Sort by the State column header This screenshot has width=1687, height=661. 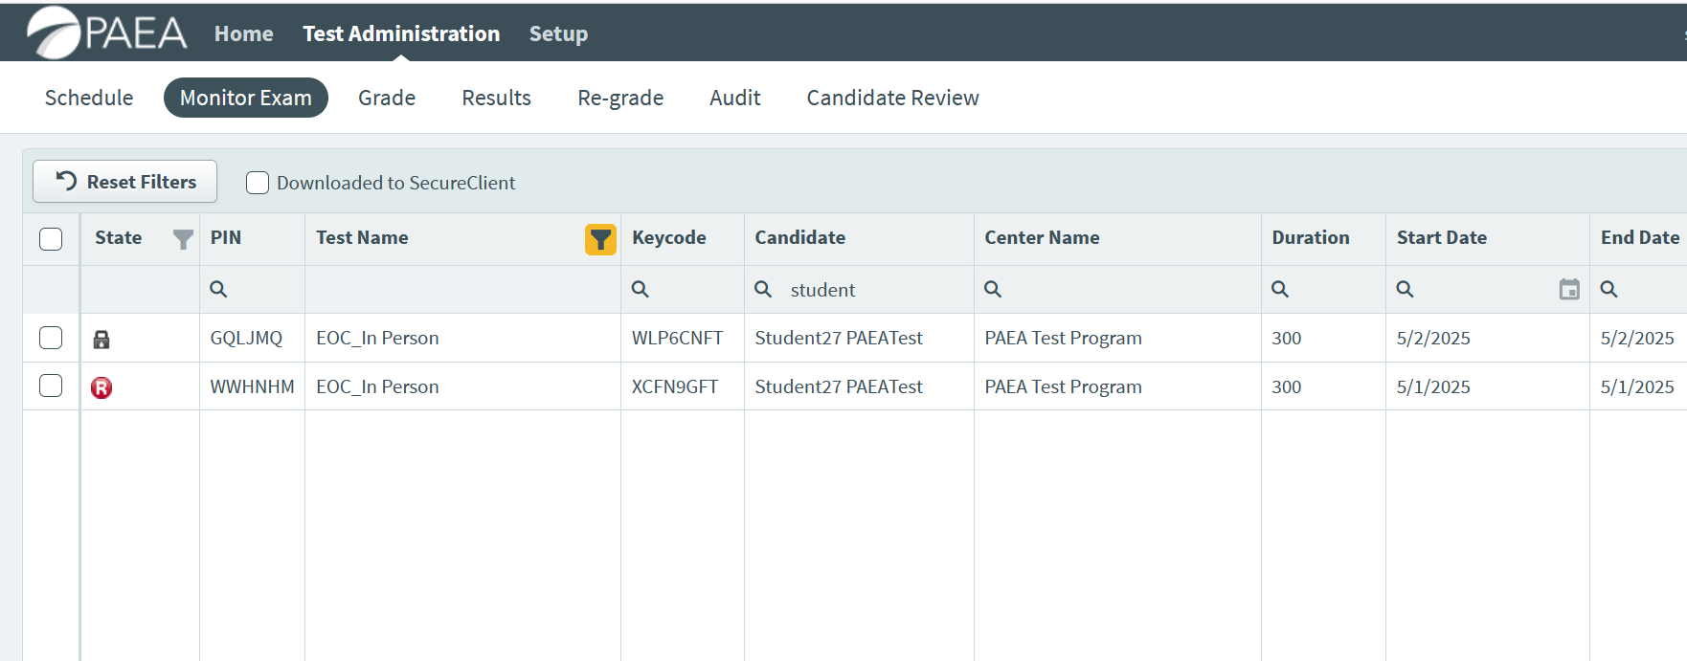point(119,238)
